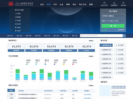Click the magnifier search icon button
The height and width of the screenshot is (99, 133).
click(124, 36)
